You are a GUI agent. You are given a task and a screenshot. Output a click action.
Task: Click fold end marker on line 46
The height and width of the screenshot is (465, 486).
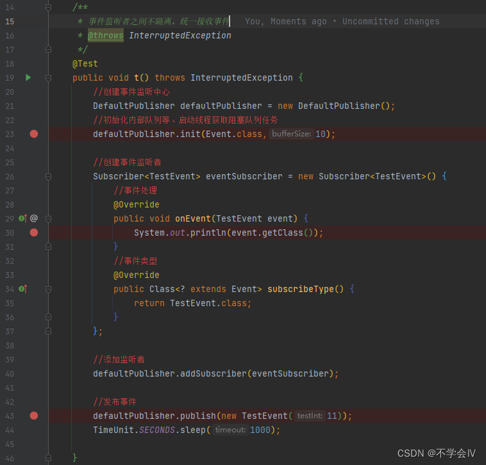(48, 457)
